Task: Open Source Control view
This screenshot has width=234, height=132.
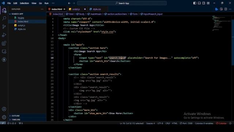Action: click(4, 27)
